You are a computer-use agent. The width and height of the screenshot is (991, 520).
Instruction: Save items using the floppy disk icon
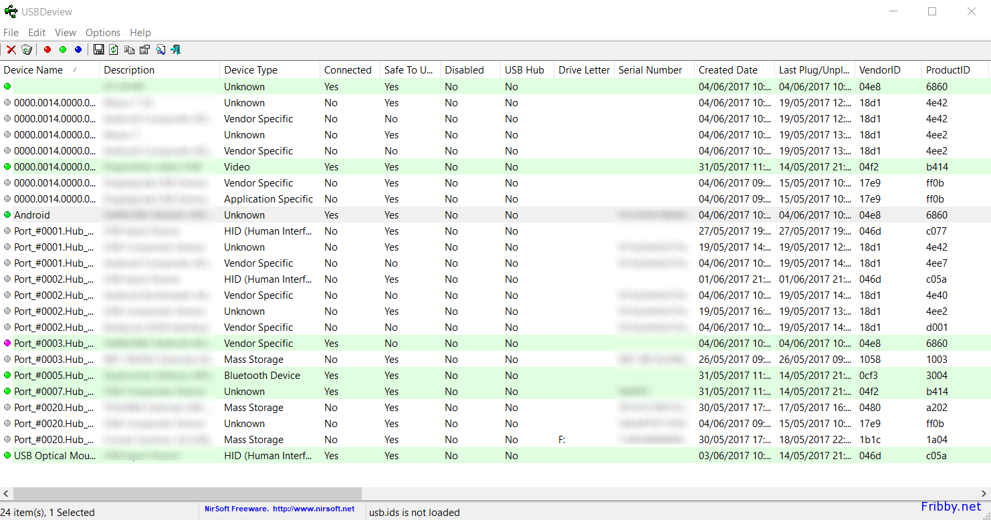click(x=99, y=49)
